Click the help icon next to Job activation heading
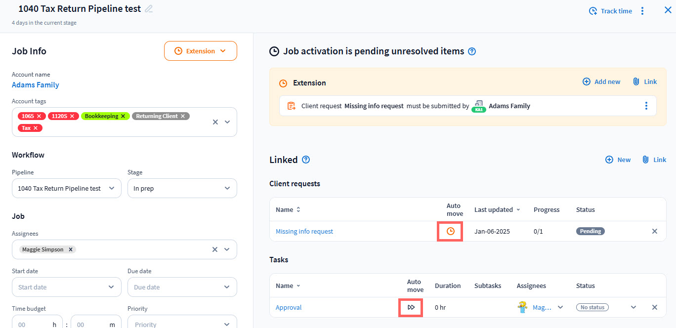 point(472,51)
